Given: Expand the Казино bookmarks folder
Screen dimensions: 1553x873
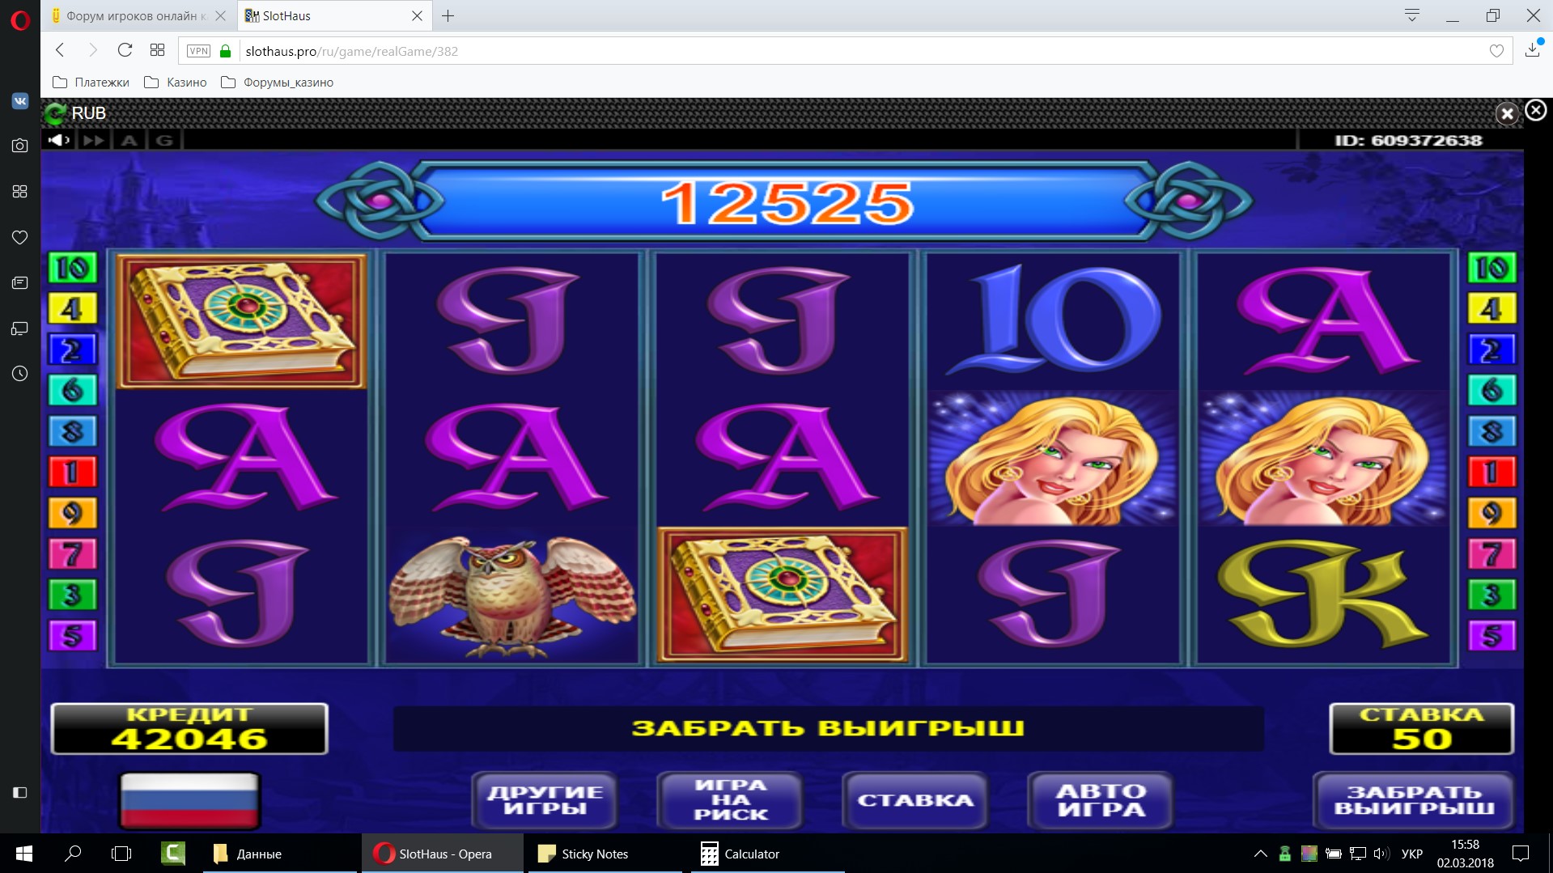Looking at the screenshot, I should click(x=175, y=82).
